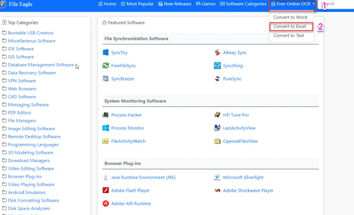Viewport: 354px width, 215px height.
Task: Open Video Editing Software category
Action: click(31, 169)
